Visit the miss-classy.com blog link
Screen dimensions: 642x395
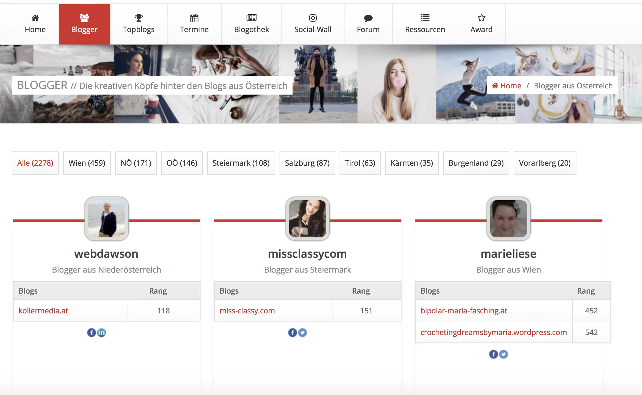(247, 311)
